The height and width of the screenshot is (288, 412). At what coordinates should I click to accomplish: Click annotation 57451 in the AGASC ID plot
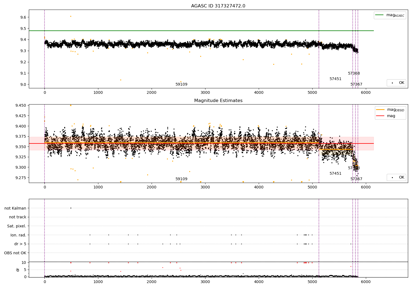[x=336, y=79]
